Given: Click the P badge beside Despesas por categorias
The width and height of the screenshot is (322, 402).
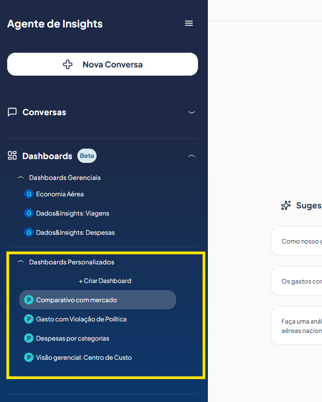Looking at the screenshot, I should tap(29, 338).
